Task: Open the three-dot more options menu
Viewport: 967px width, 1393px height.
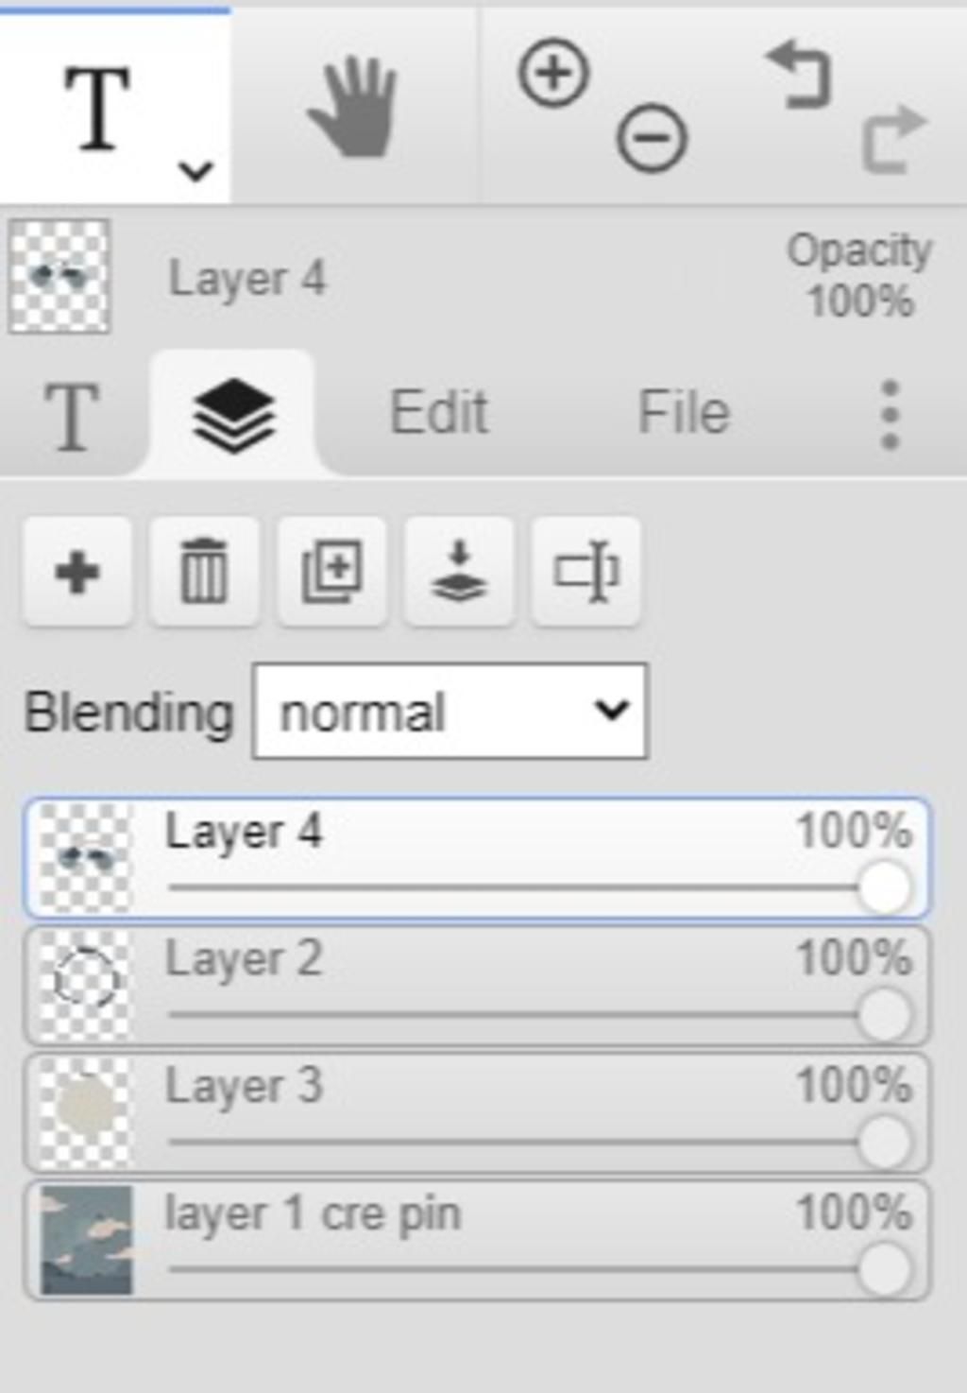Action: tap(890, 414)
